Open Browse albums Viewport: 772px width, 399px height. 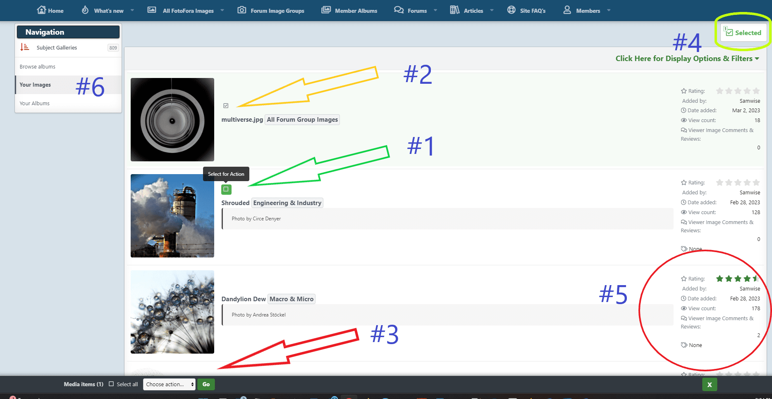click(x=37, y=66)
